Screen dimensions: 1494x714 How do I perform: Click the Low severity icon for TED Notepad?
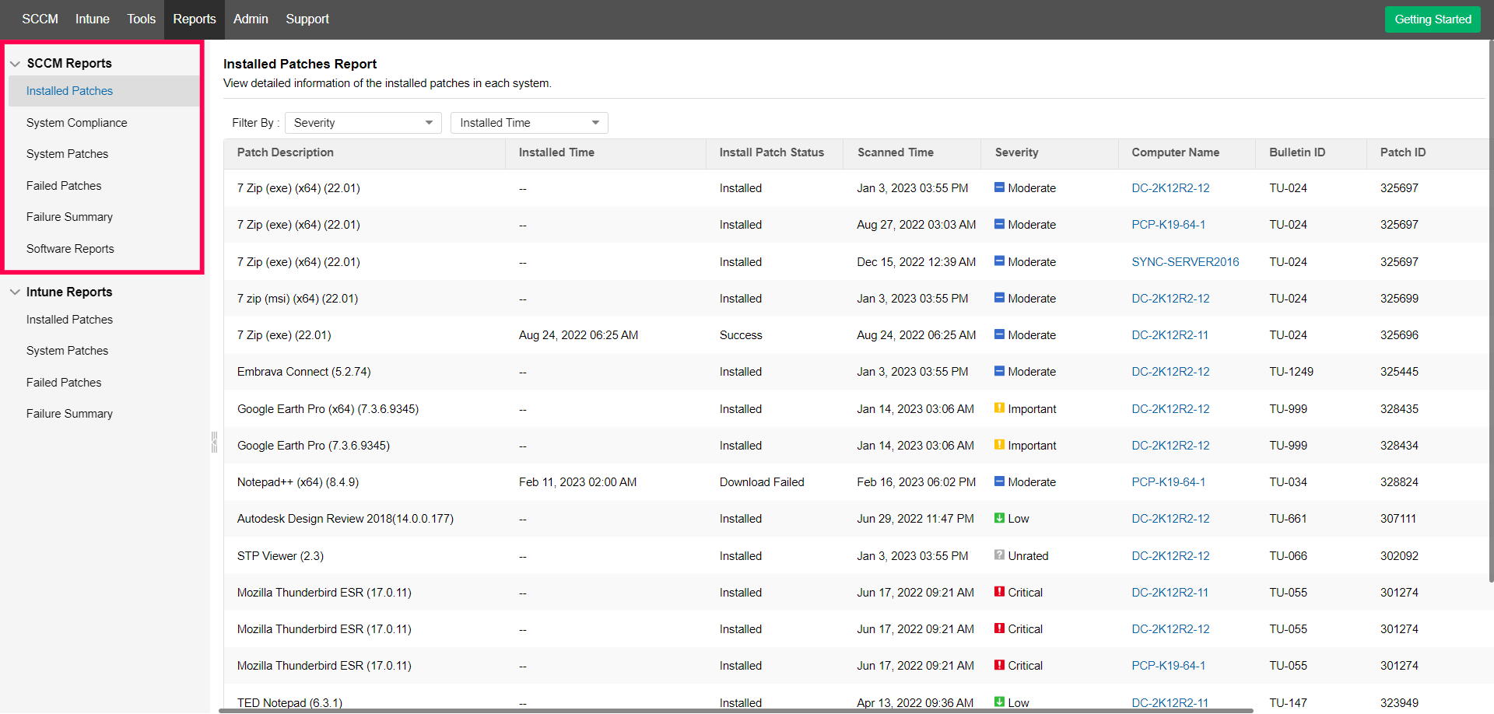999,702
